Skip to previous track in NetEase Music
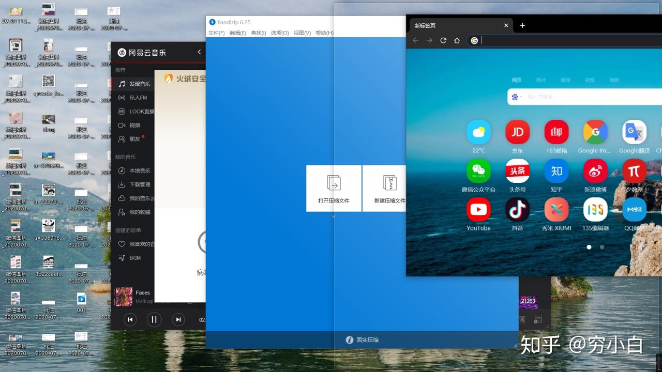This screenshot has width=662, height=372. point(130,320)
